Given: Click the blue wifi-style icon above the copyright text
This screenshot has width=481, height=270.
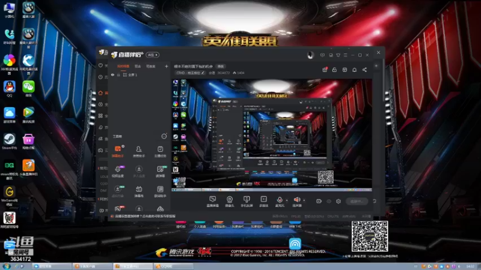Looking at the screenshot, I should [x=295, y=244].
